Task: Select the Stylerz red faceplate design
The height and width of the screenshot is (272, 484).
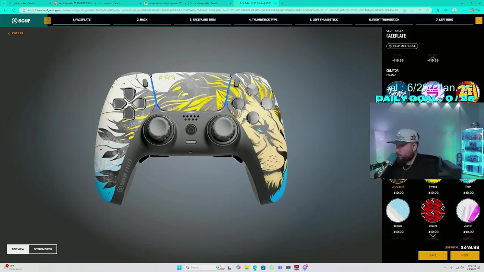Action: click(x=433, y=210)
